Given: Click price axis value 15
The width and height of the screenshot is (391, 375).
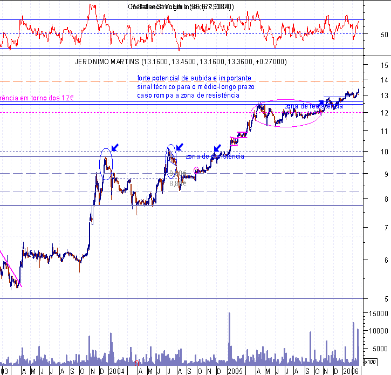Looking at the screenshot, I should 385,65.
